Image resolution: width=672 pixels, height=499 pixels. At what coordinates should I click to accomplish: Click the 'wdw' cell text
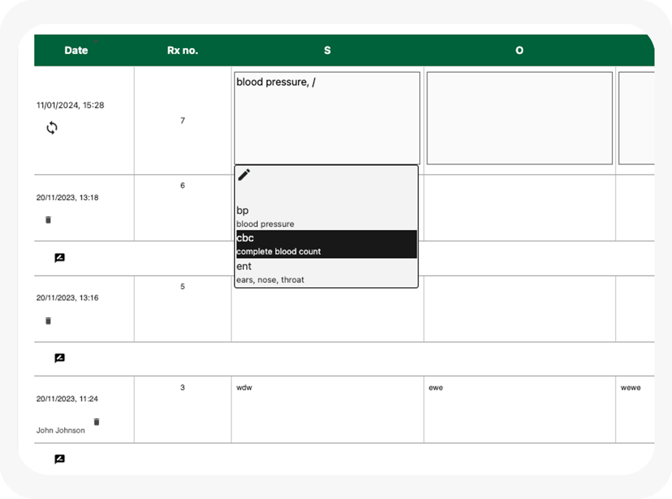(x=245, y=388)
